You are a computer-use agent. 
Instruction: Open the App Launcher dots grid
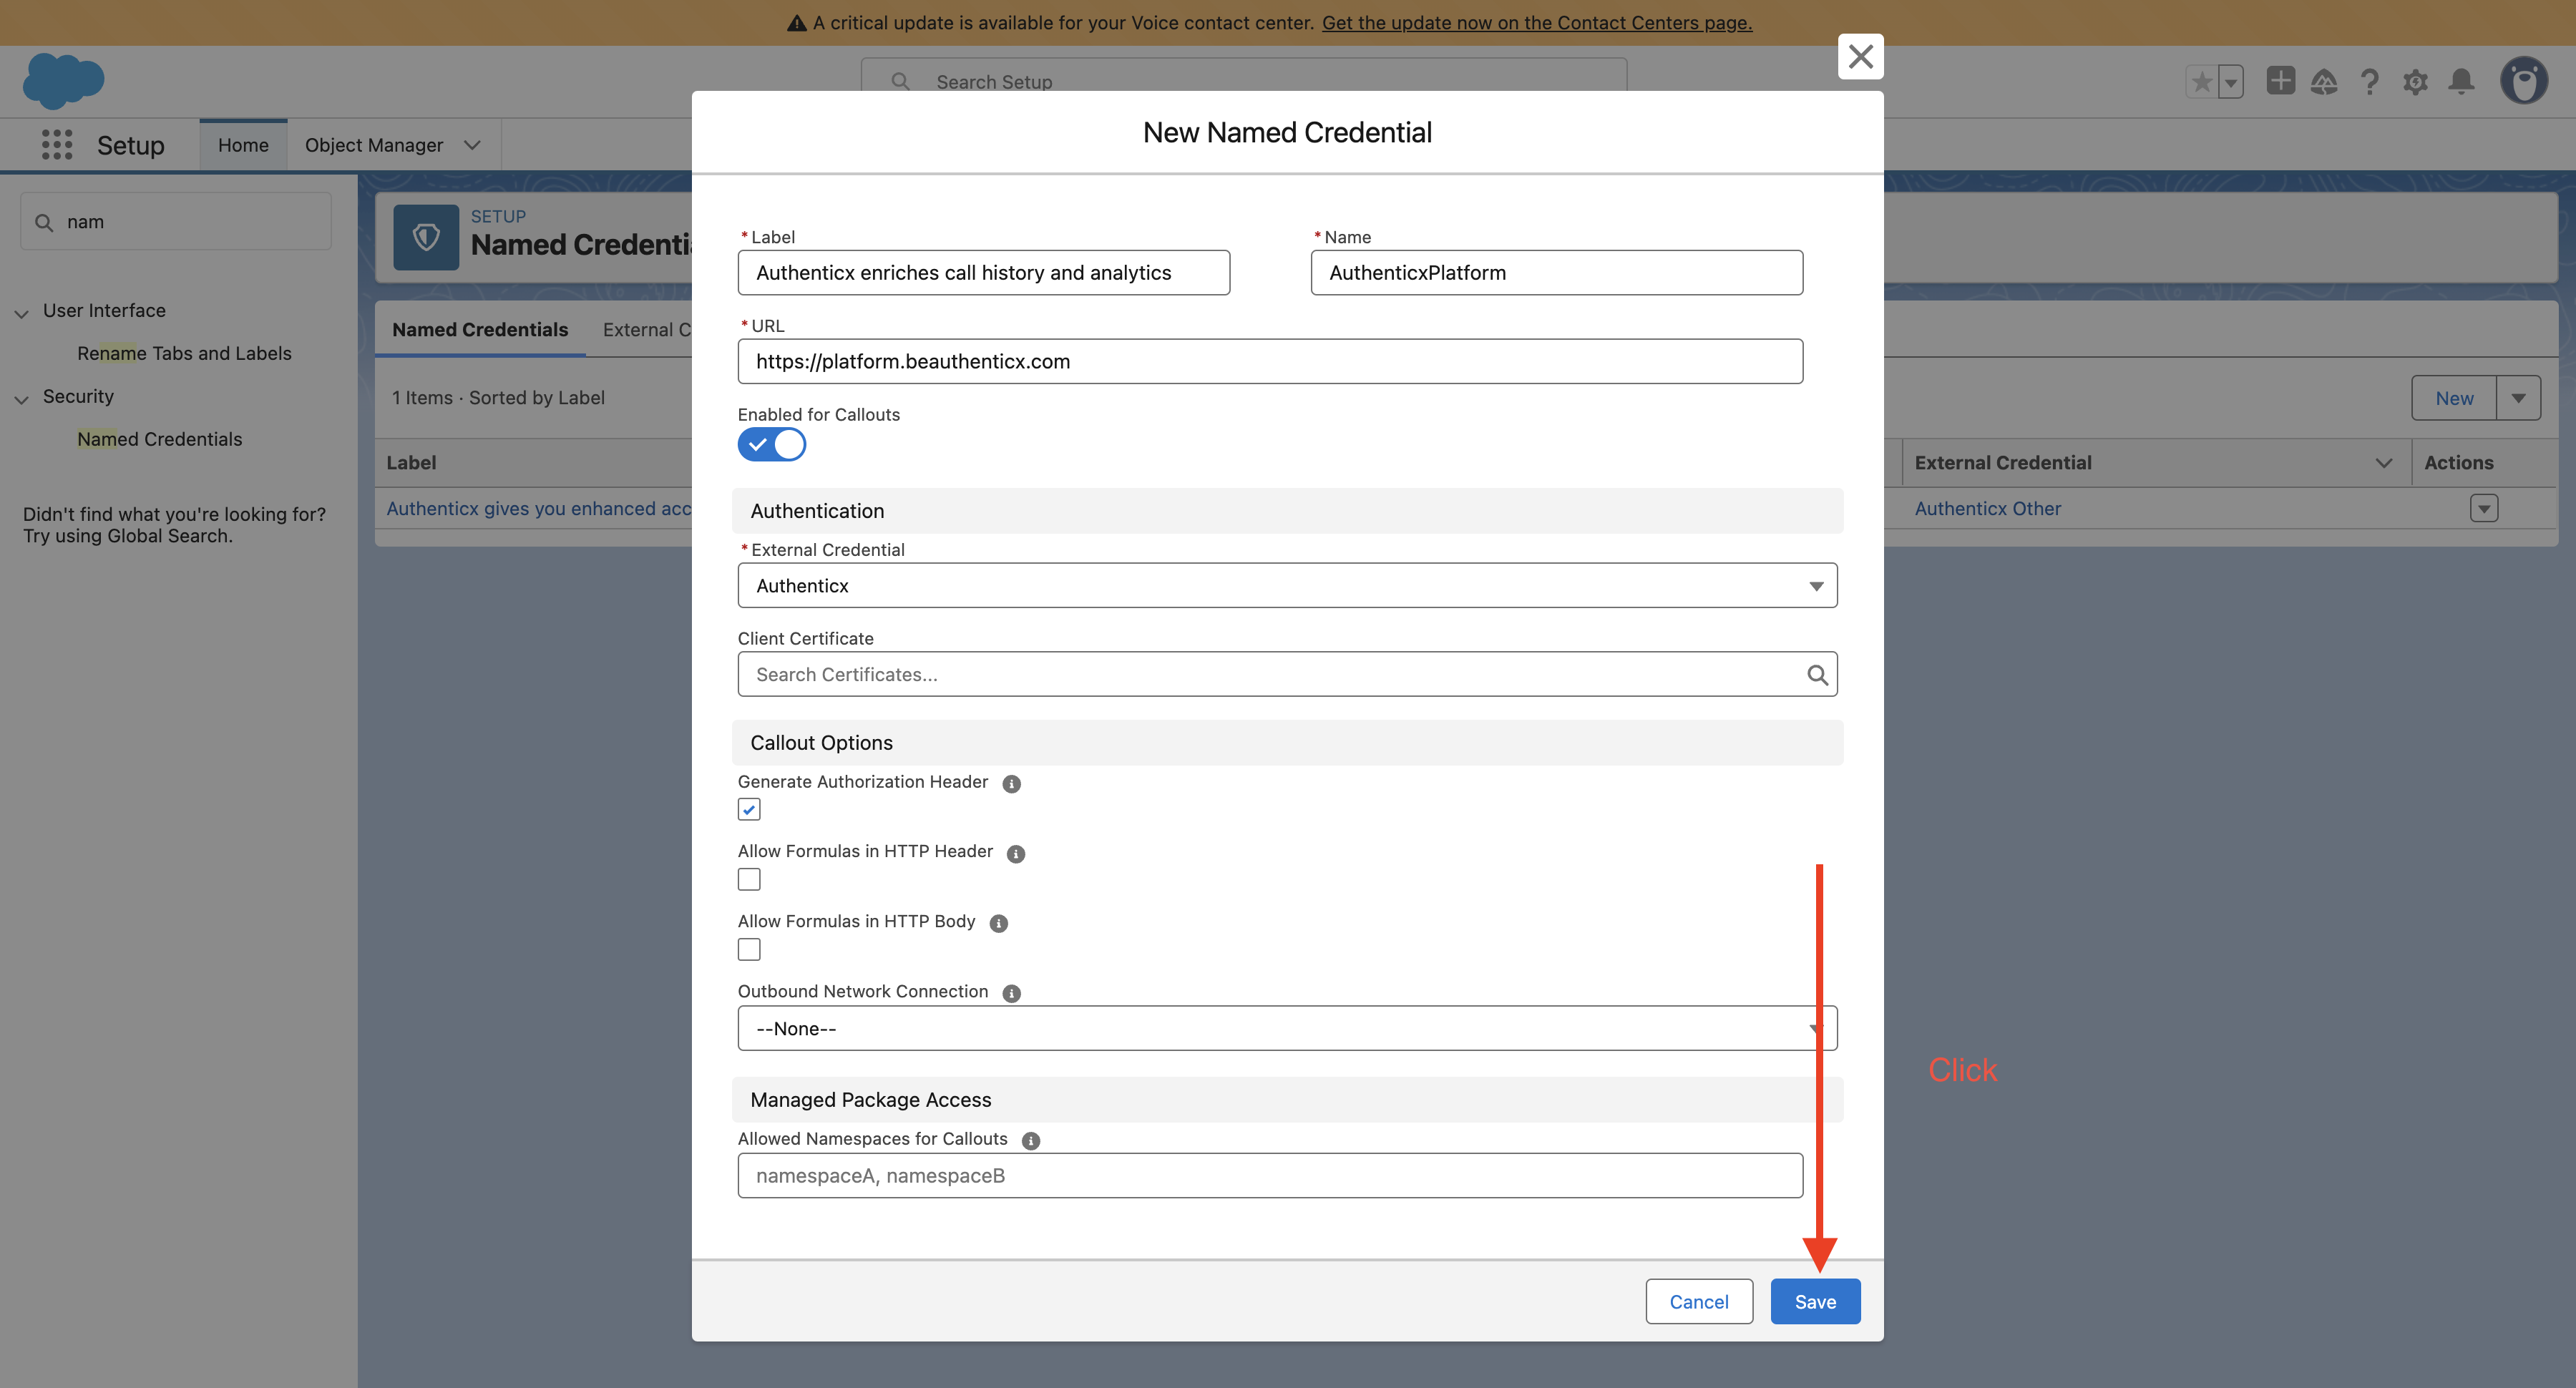coord(57,145)
